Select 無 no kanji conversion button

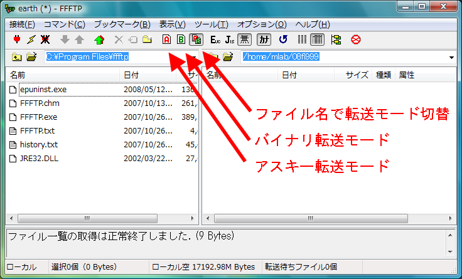point(245,39)
